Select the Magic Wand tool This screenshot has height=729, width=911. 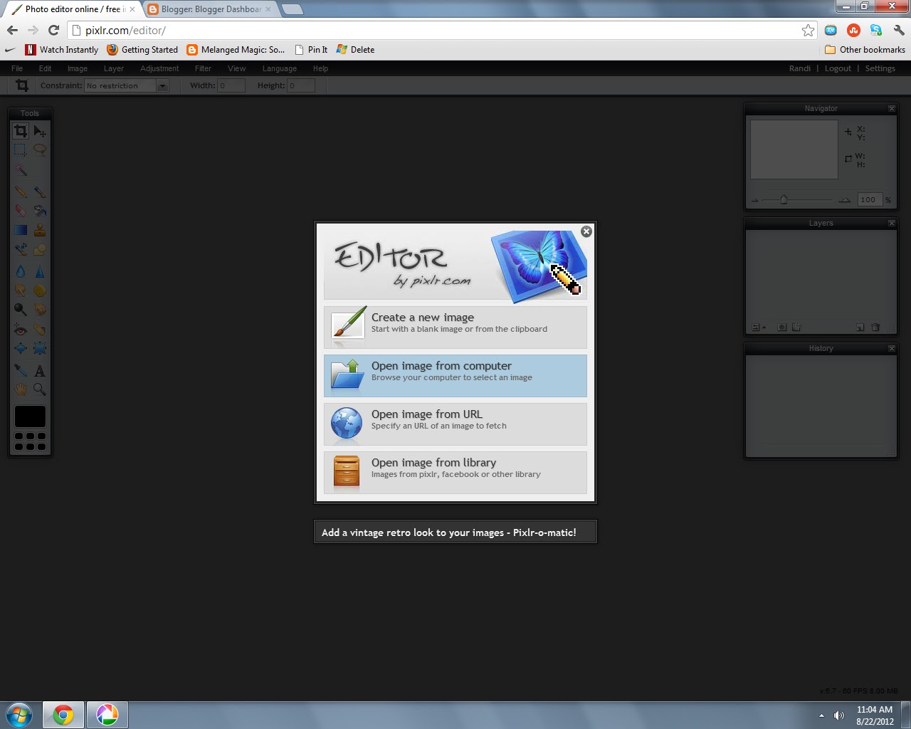click(21, 170)
